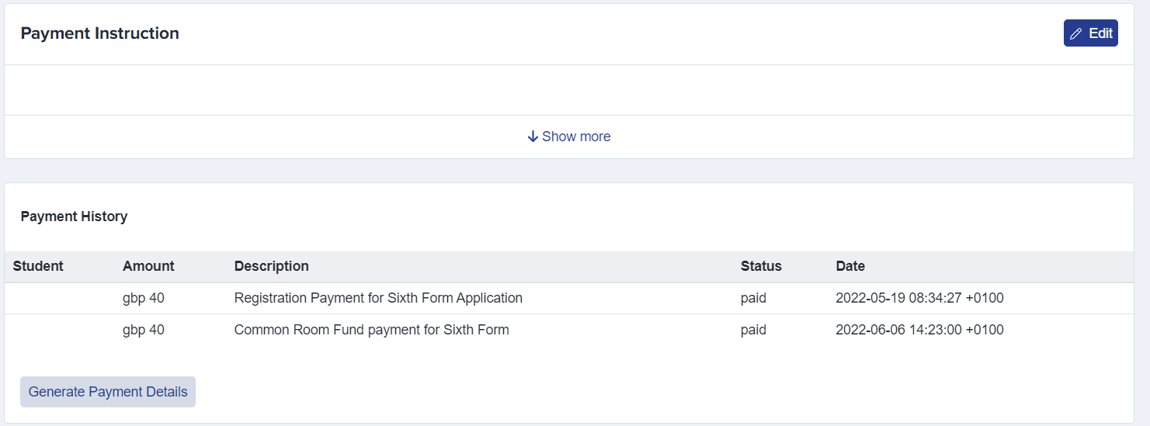Click the Generate Payment Details button

click(108, 392)
